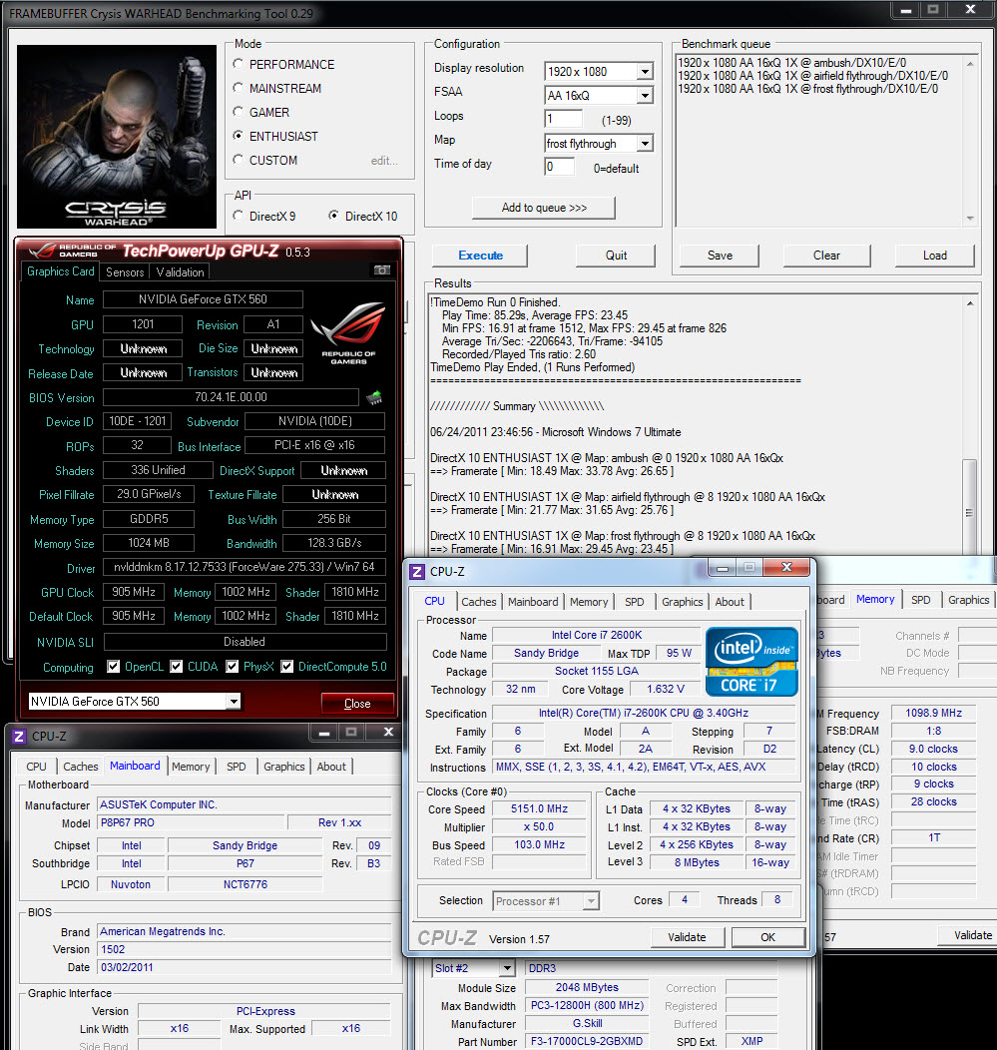The image size is (997, 1050).
Task: Select airfield flythrough queue entry
Action: [812, 76]
